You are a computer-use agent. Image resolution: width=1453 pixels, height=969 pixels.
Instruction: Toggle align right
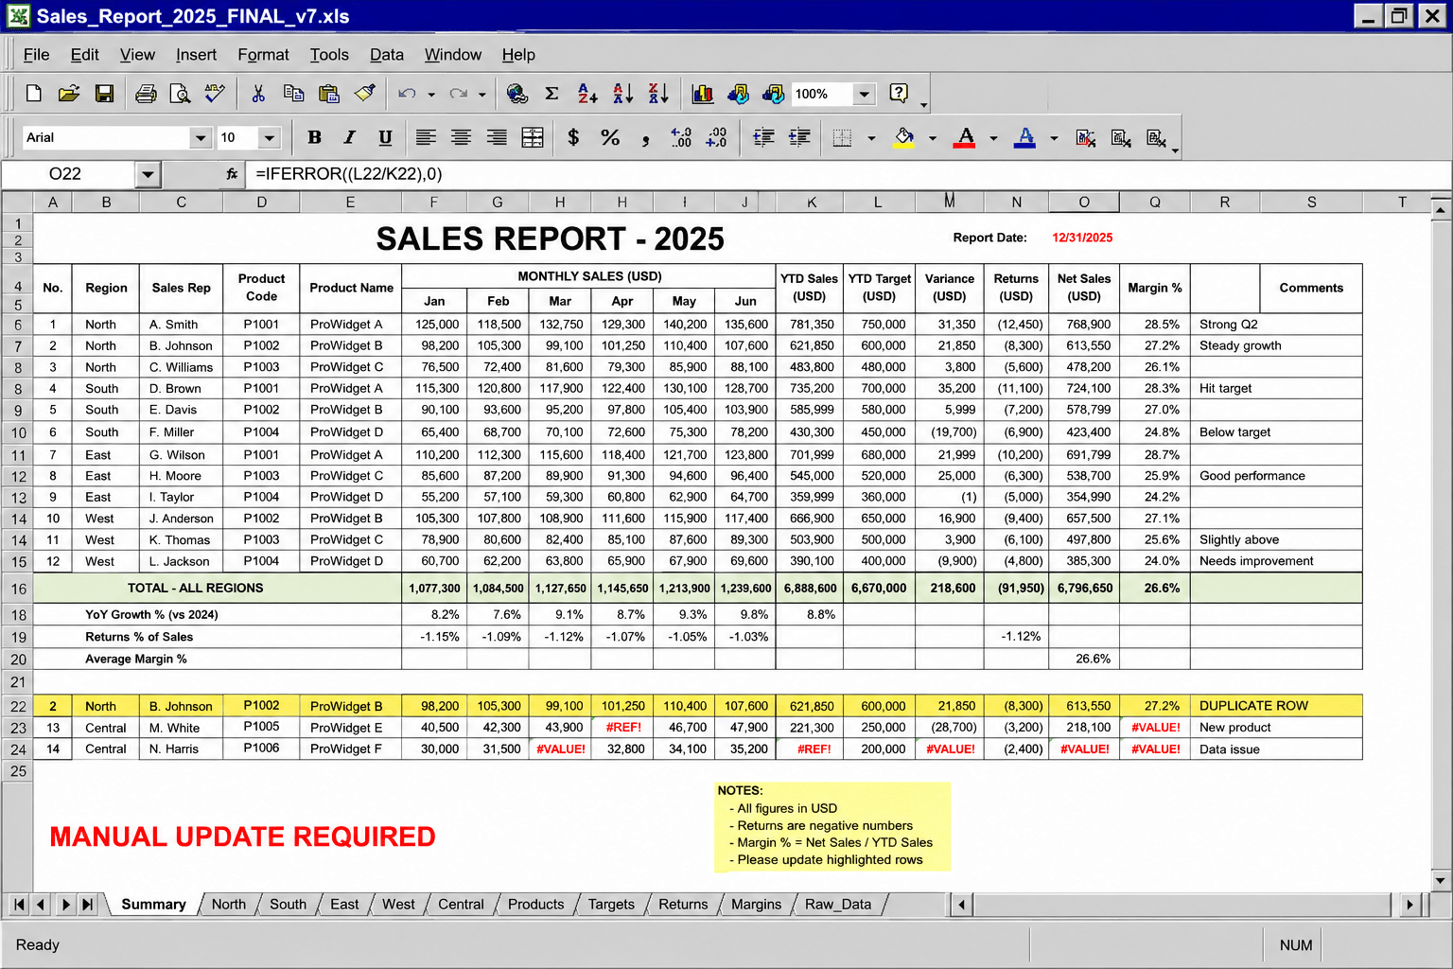(x=497, y=137)
